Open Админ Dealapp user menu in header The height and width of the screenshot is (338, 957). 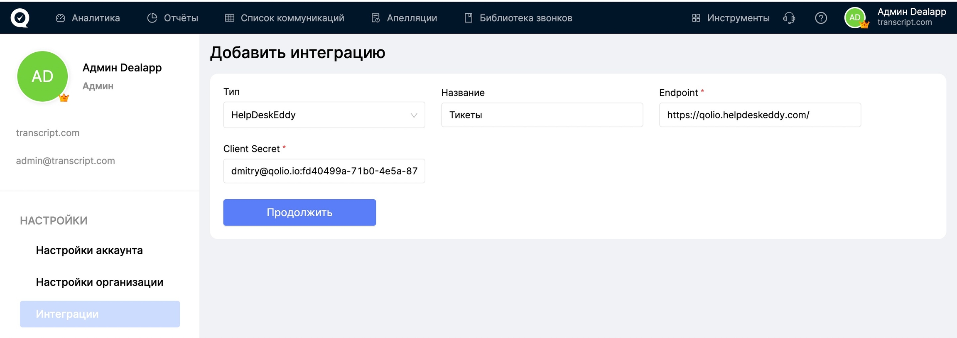[911, 17]
